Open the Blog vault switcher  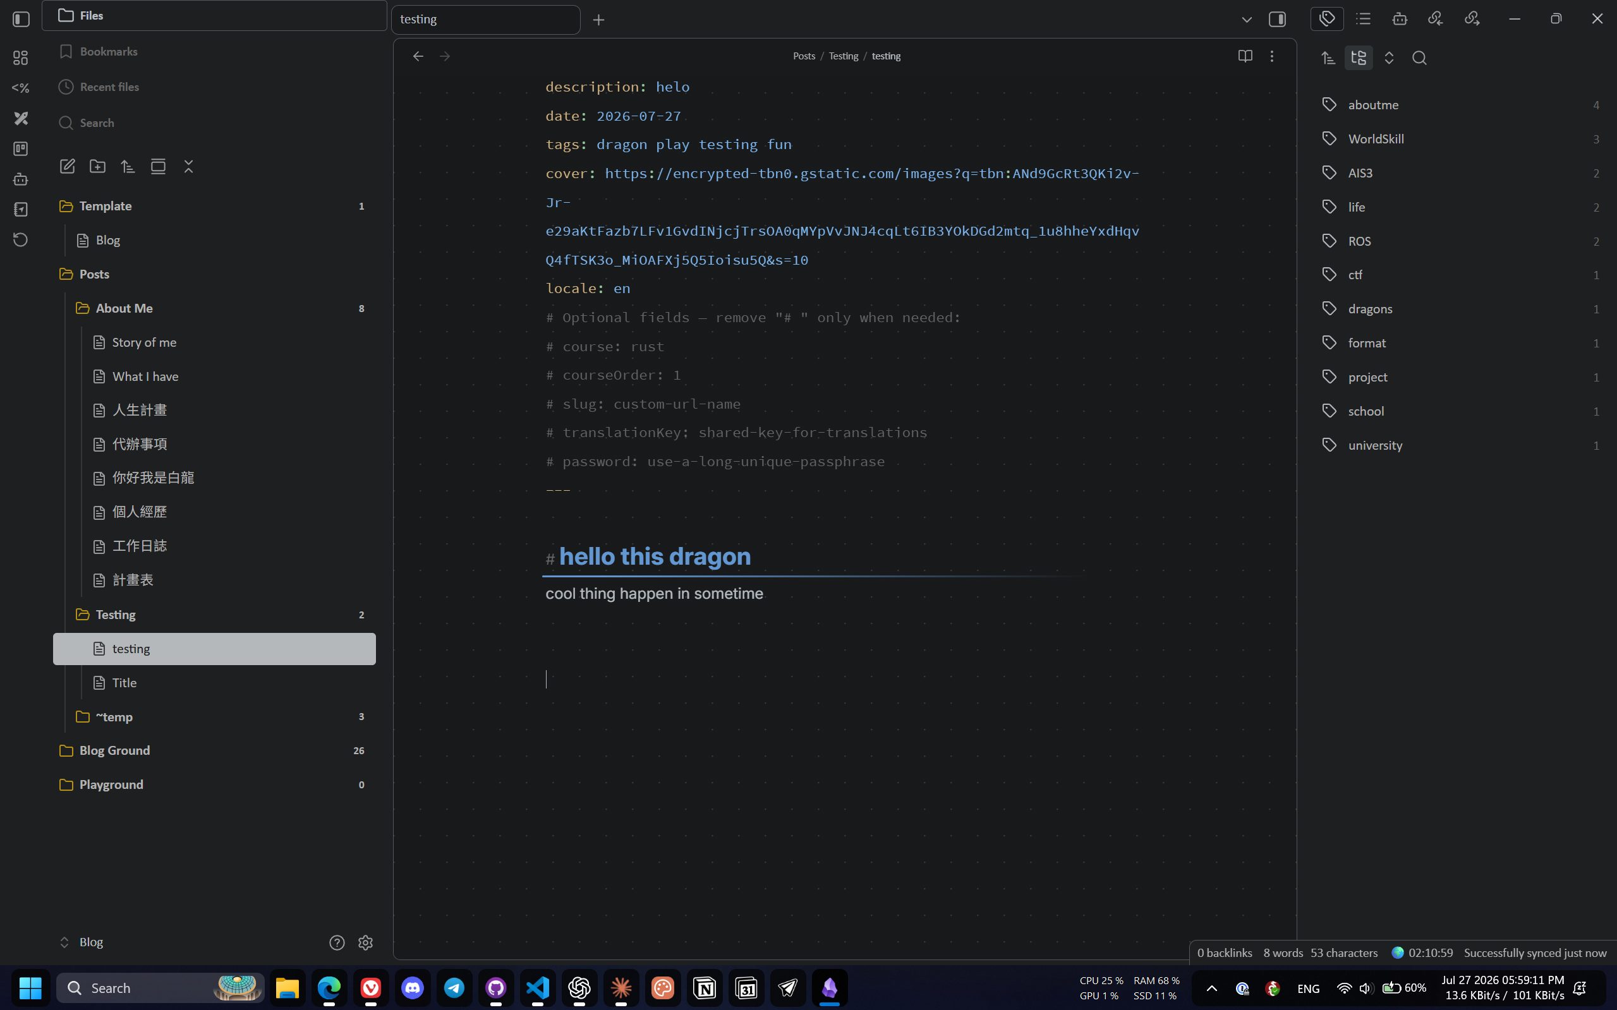(x=82, y=942)
